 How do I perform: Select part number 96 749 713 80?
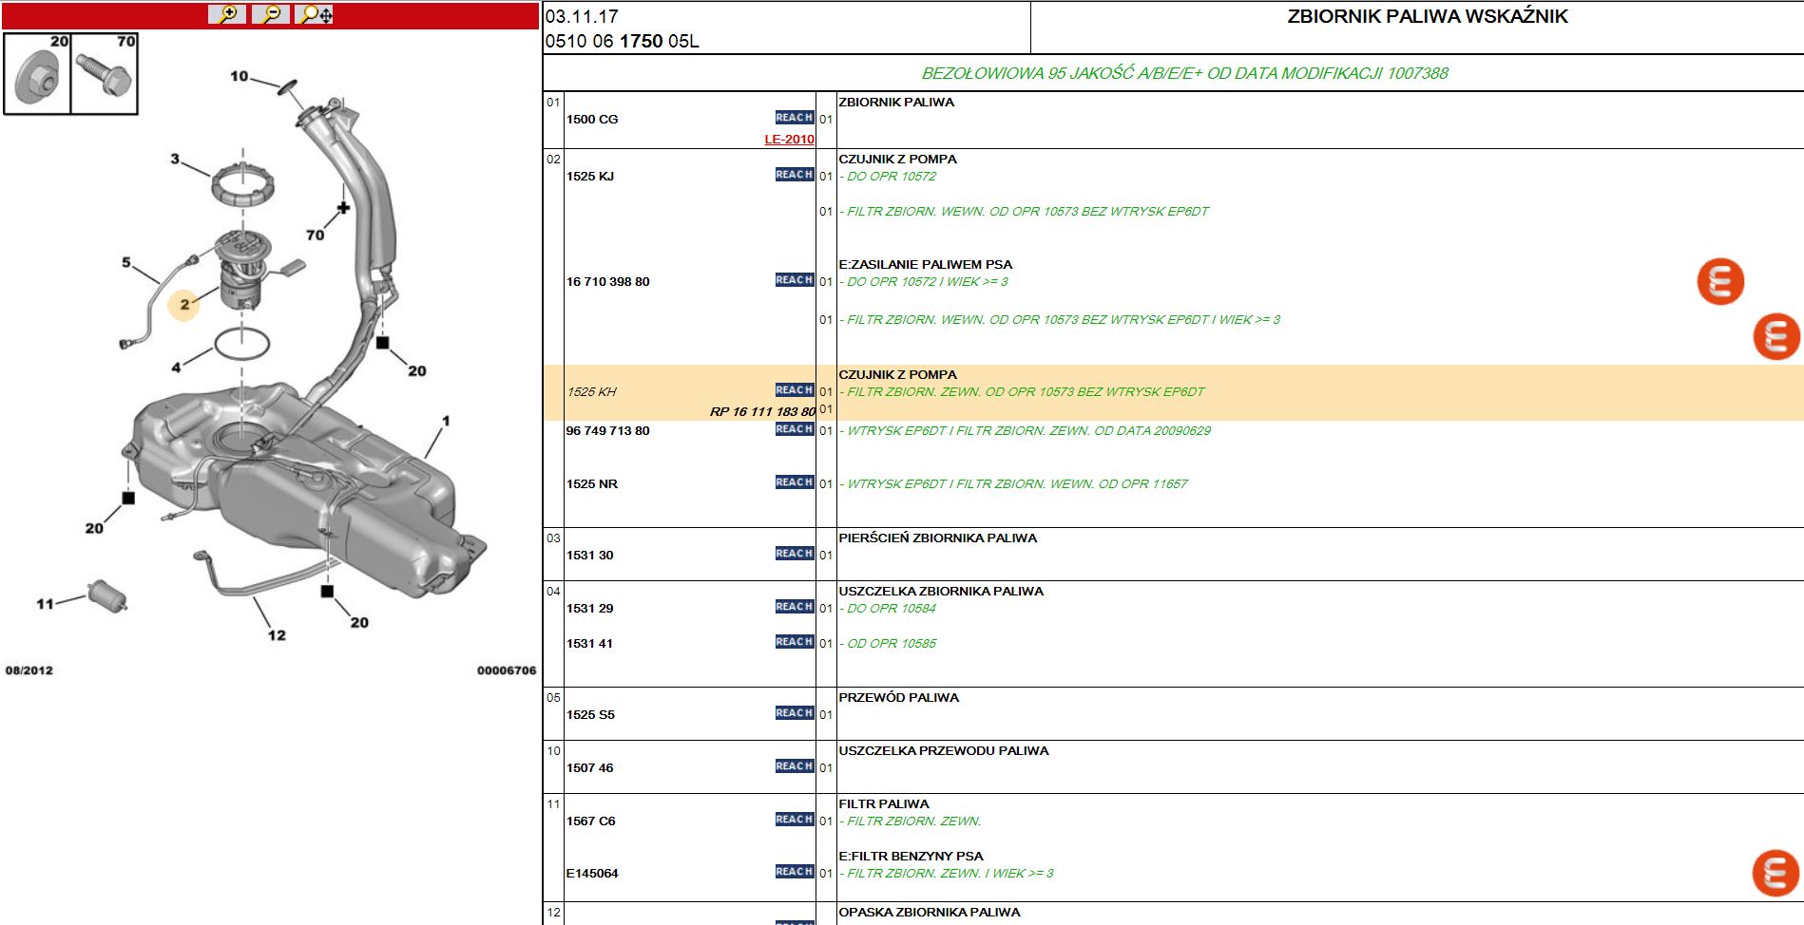(608, 431)
